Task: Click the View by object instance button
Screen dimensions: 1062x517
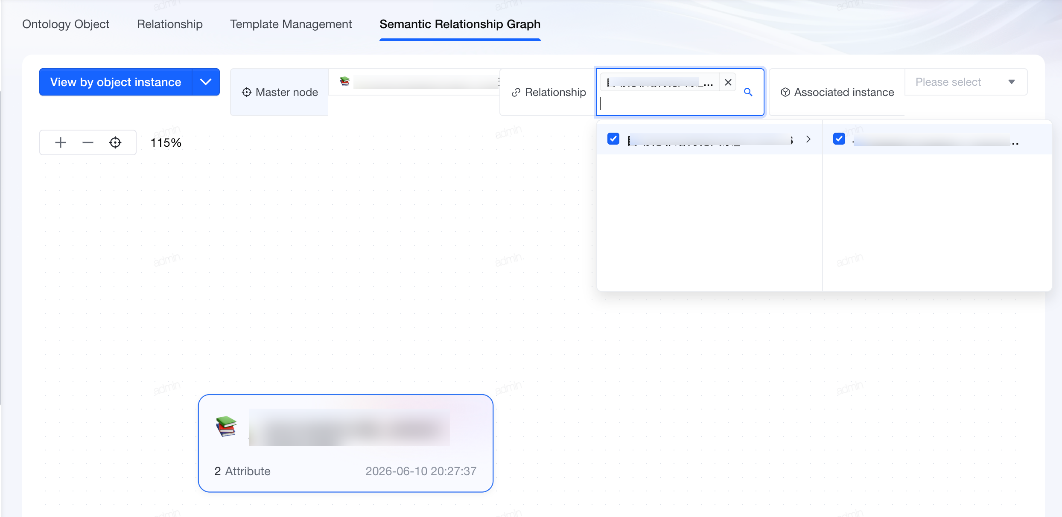Action: point(116,82)
